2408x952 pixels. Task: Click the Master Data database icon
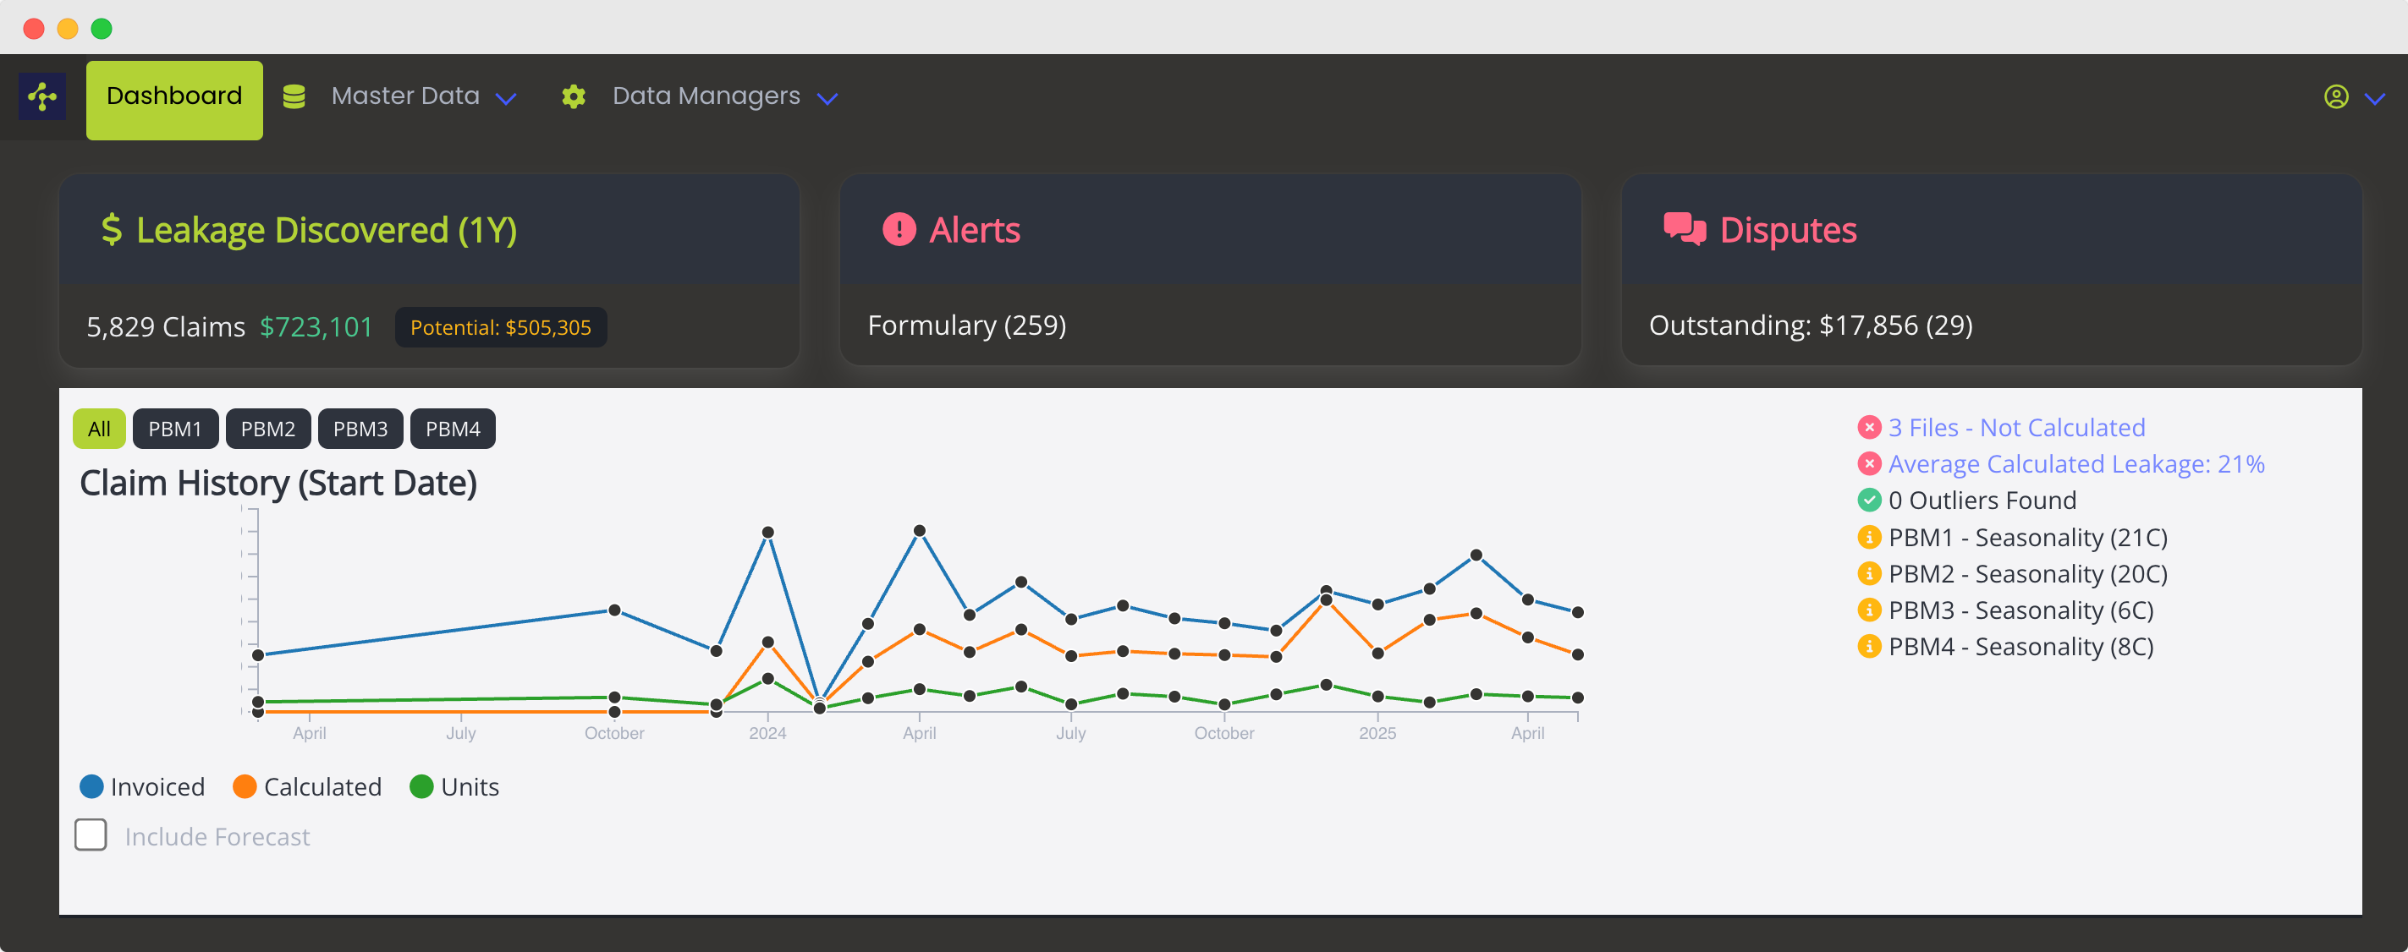[x=294, y=96]
